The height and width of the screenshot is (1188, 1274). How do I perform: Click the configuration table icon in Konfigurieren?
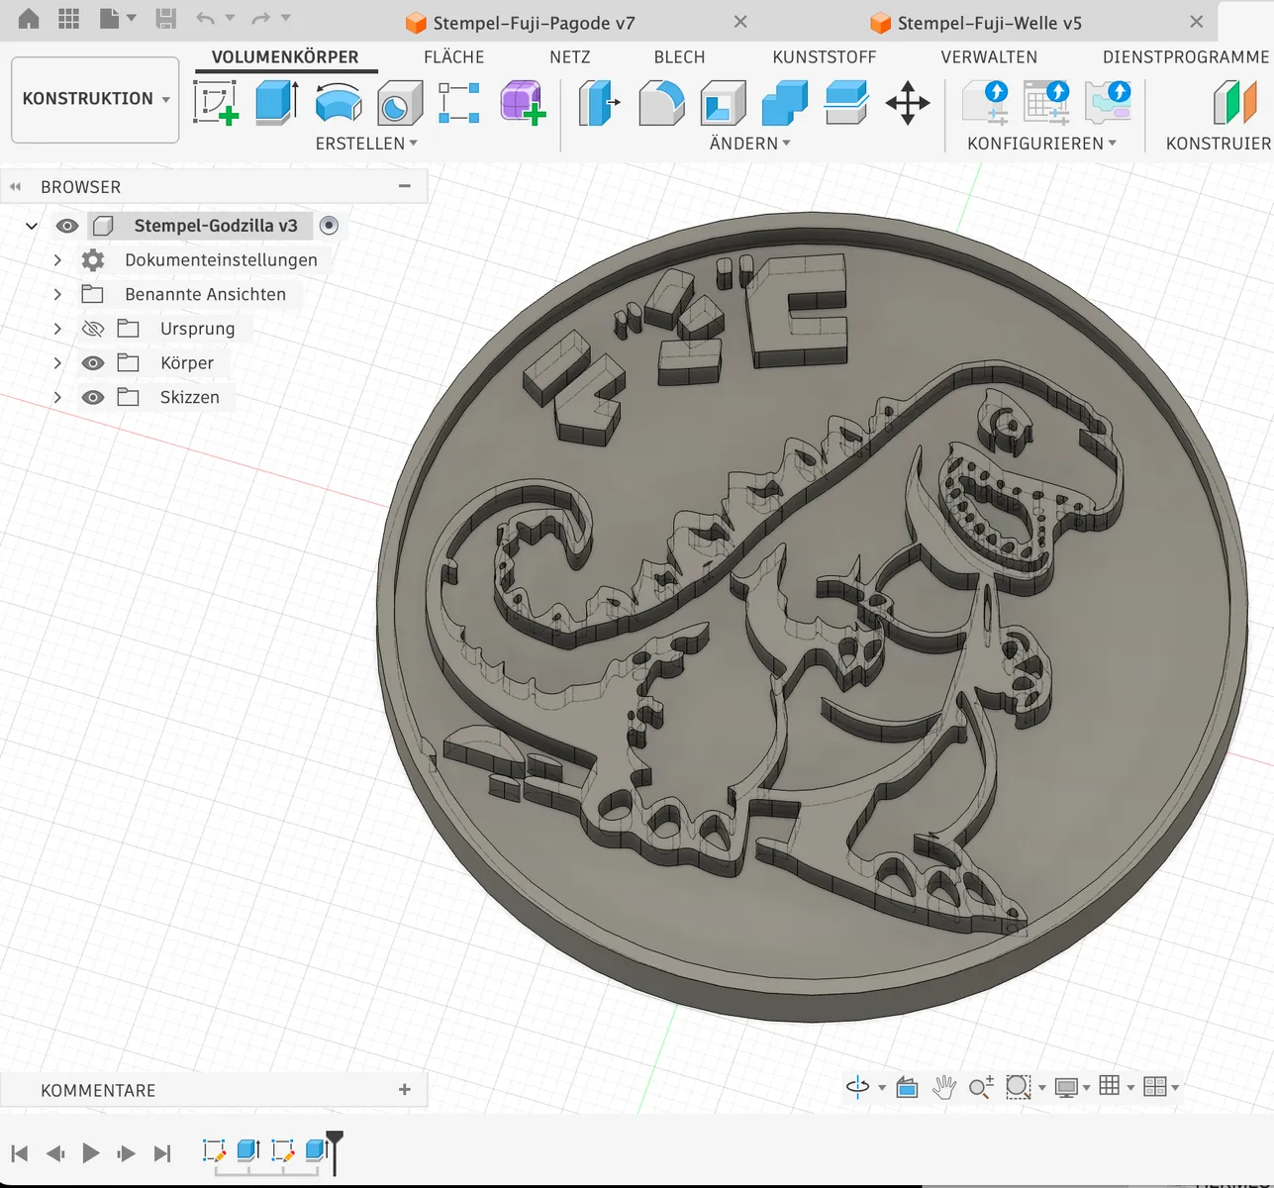click(1046, 102)
